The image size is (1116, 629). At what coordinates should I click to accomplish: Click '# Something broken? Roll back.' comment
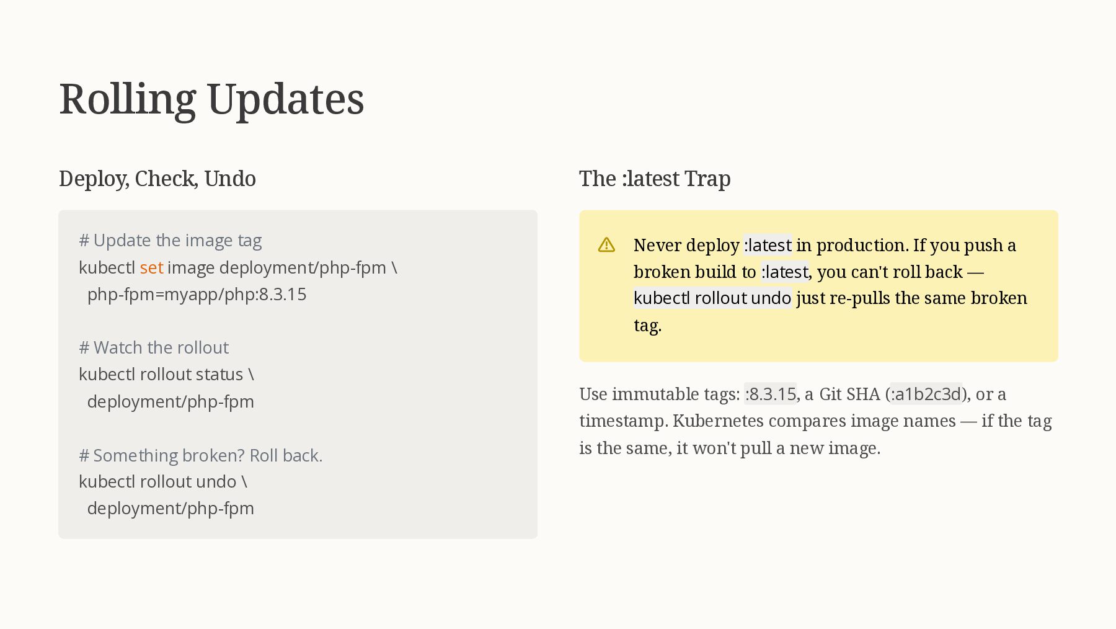(x=201, y=455)
